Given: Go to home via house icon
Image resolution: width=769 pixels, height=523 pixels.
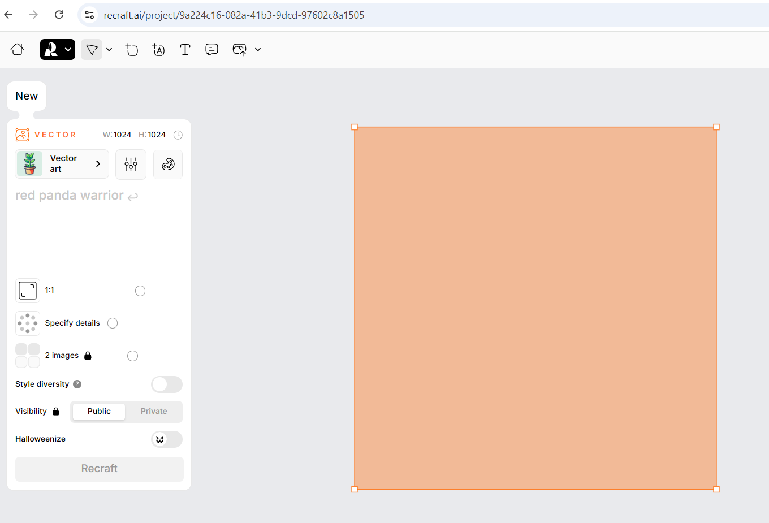Looking at the screenshot, I should point(18,50).
